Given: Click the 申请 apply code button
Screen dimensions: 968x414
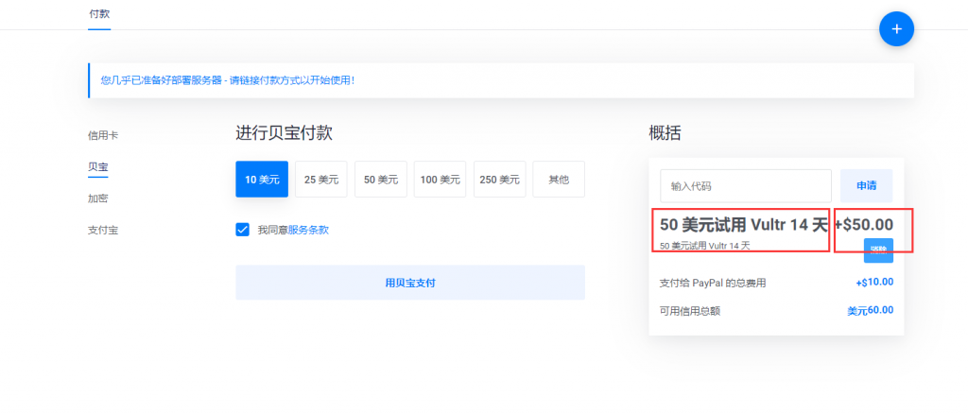Looking at the screenshot, I should click(x=866, y=186).
